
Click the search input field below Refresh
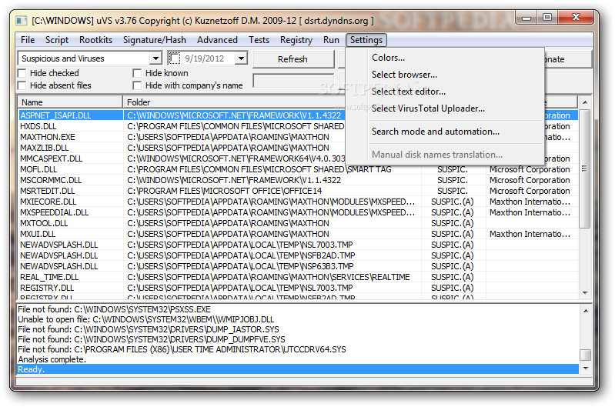click(x=293, y=81)
